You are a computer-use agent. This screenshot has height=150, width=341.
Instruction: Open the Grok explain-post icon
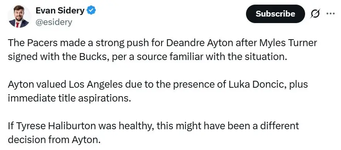315,14
